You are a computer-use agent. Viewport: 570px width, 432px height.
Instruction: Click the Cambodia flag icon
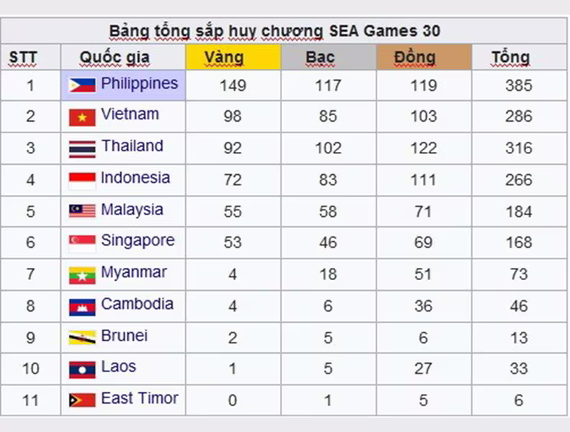pos(82,307)
